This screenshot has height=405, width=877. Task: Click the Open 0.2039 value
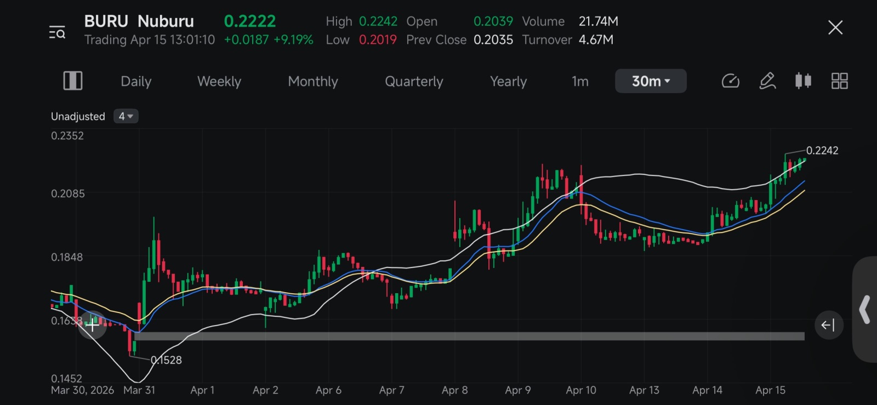pos(493,21)
